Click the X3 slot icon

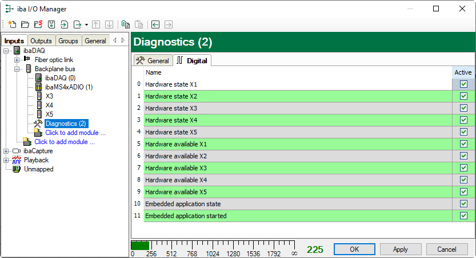tap(39, 96)
